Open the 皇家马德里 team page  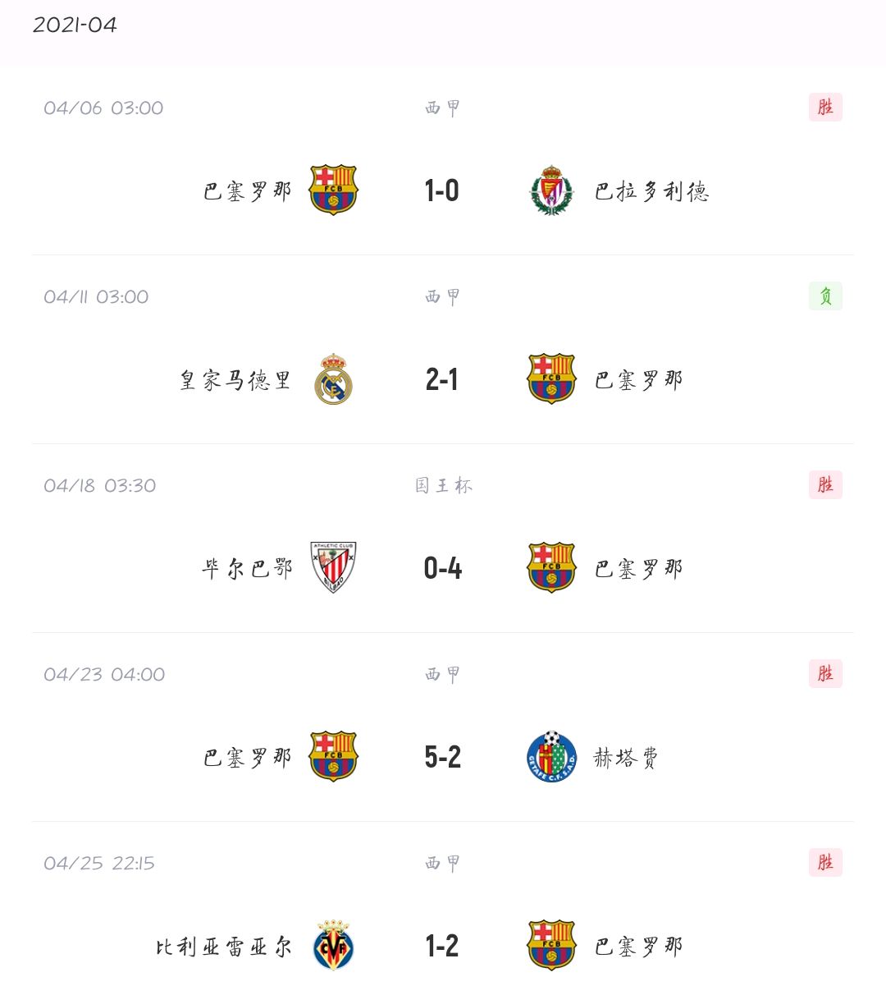pyautogui.click(x=235, y=380)
